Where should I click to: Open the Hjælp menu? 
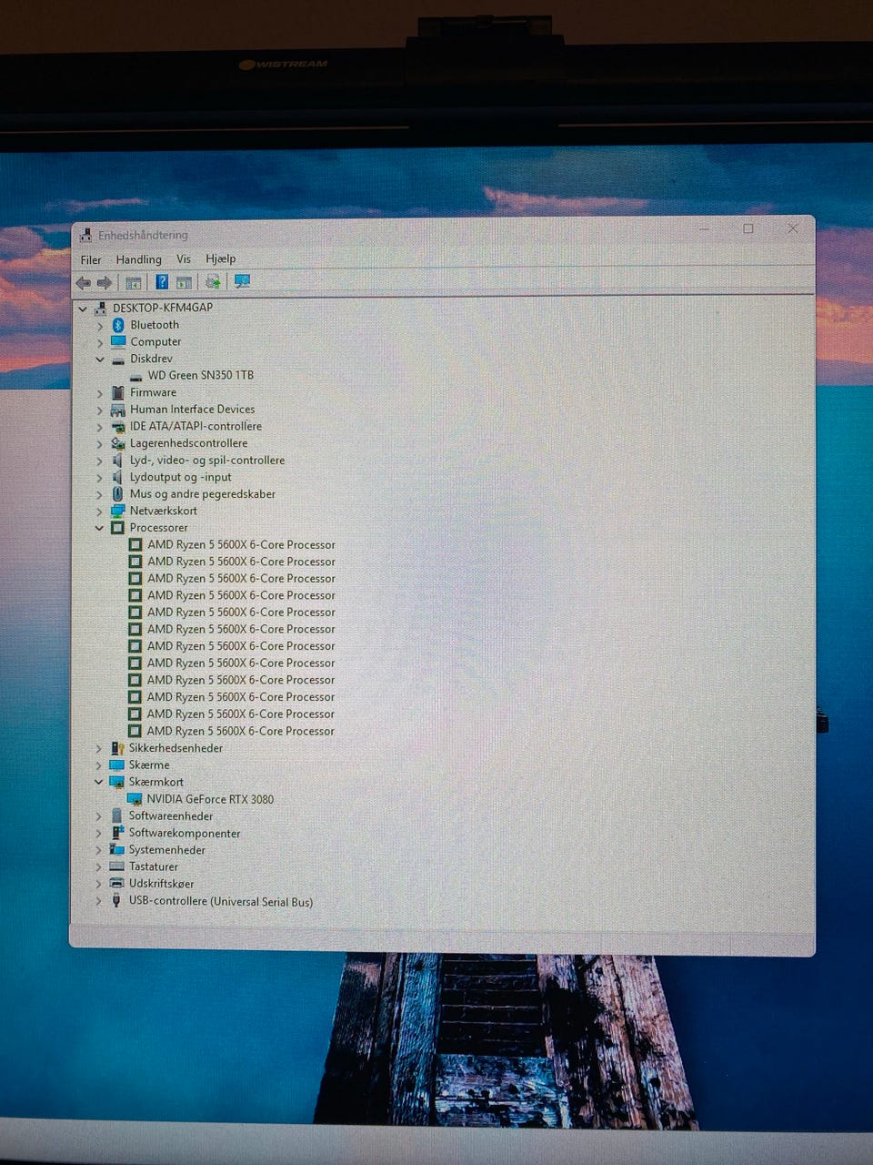(x=221, y=258)
